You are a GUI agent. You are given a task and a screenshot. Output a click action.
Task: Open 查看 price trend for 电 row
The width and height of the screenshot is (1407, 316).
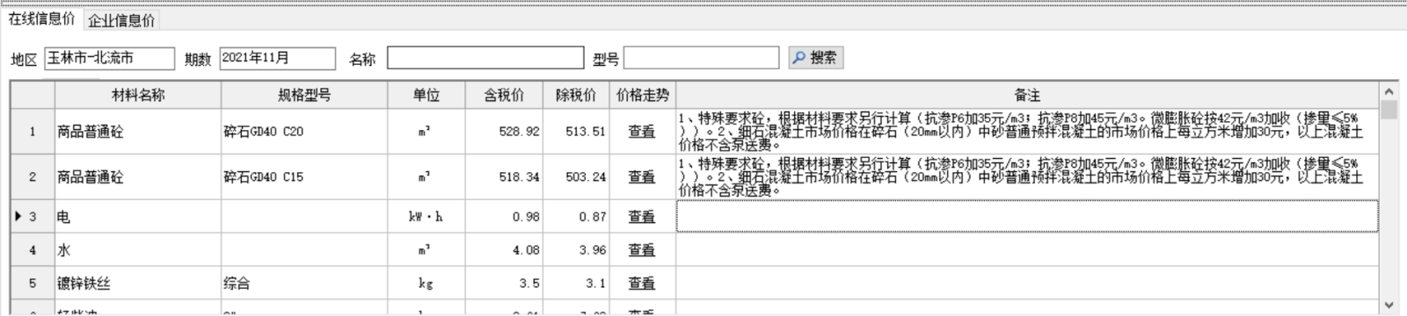pos(642,217)
